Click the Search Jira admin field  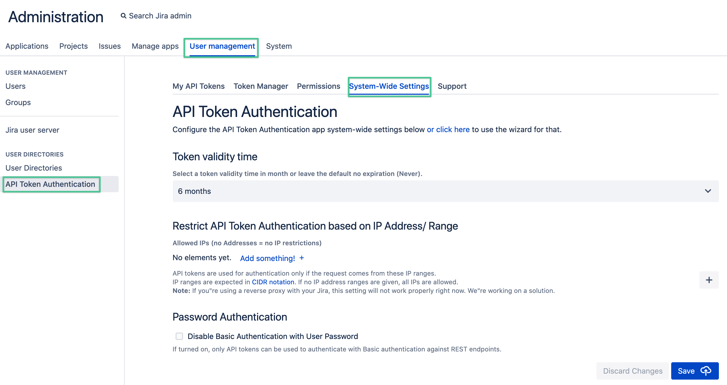[x=160, y=16]
